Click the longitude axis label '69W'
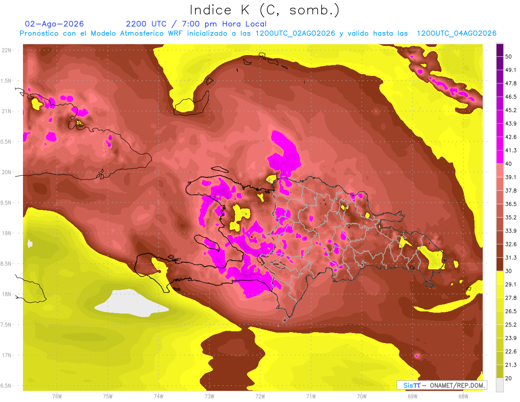This screenshot has height=402, width=520. click(x=412, y=396)
